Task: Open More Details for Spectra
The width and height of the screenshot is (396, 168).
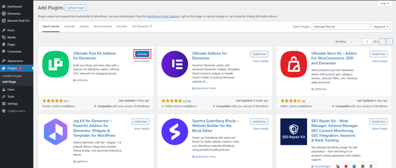Action: [261, 129]
